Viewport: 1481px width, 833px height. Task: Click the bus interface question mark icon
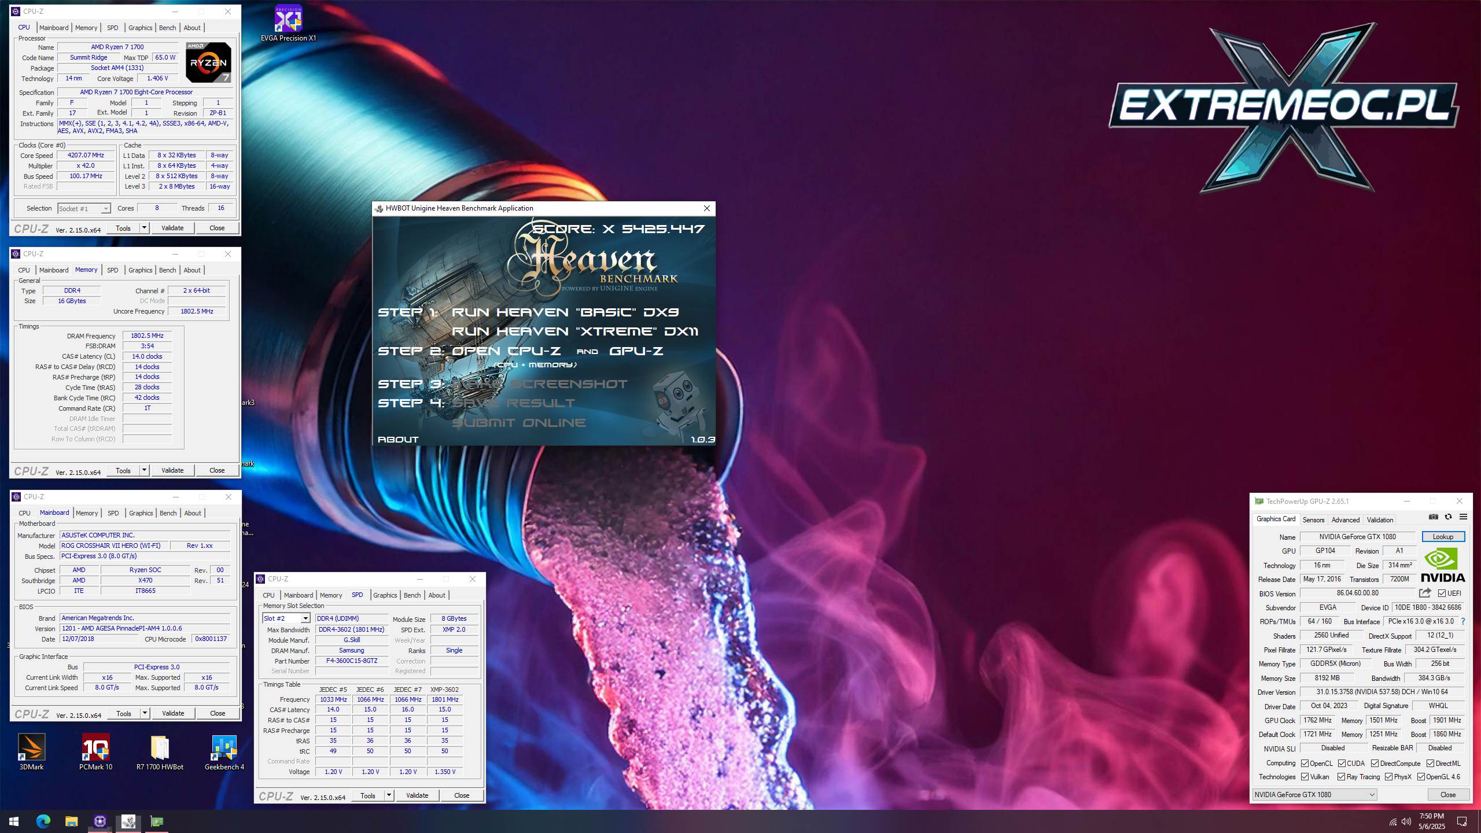[1463, 621]
